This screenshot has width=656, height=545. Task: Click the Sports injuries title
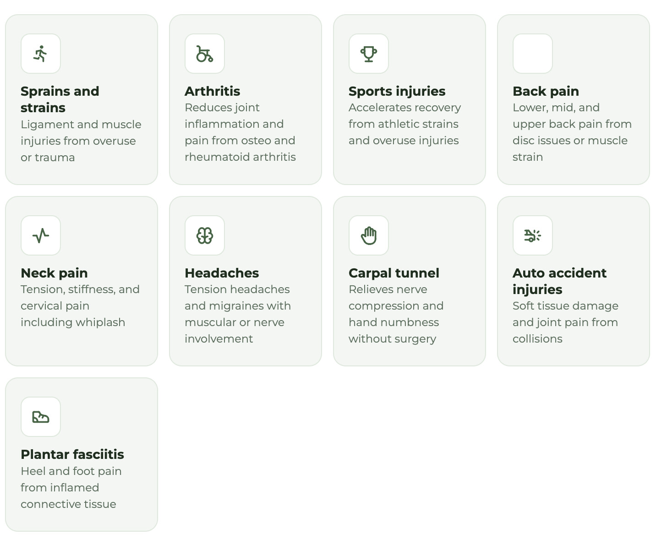pyautogui.click(x=397, y=91)
